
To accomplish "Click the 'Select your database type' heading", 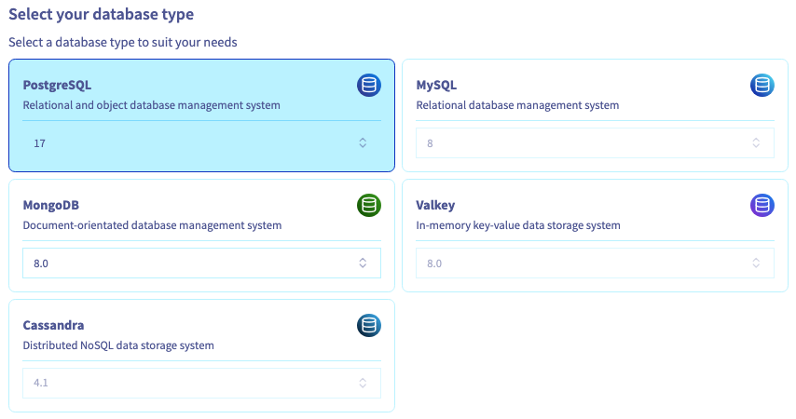I will [x=102, y=14].
